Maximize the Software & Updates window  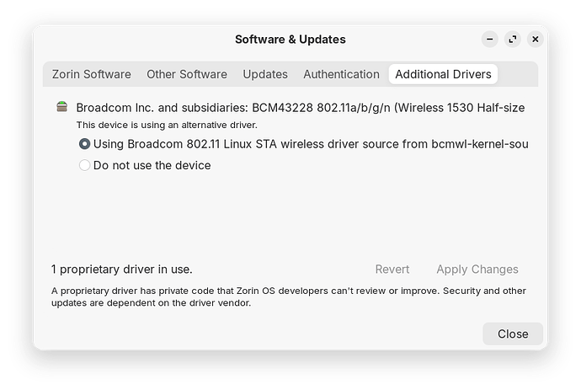[512, 40]
